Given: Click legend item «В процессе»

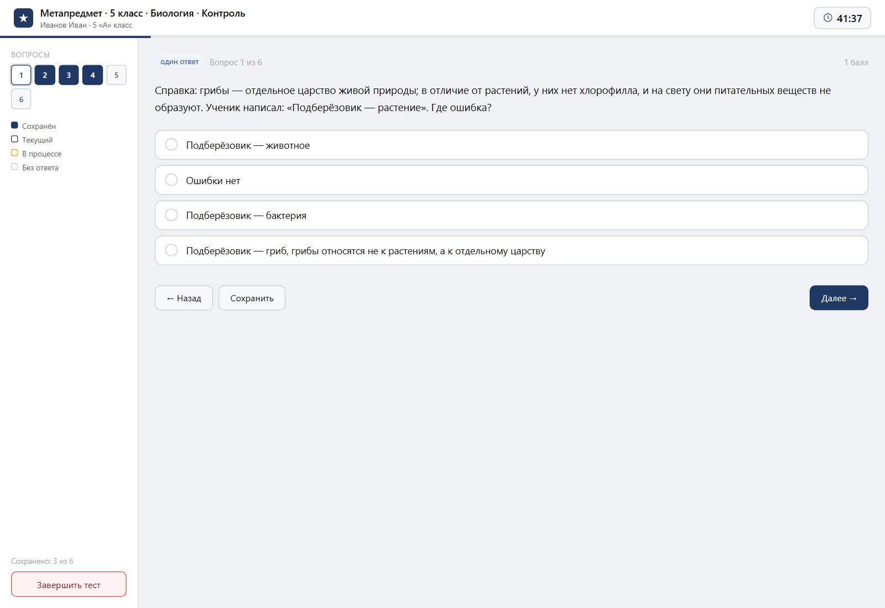Looking at the screenshot, I should click(36, 154).
